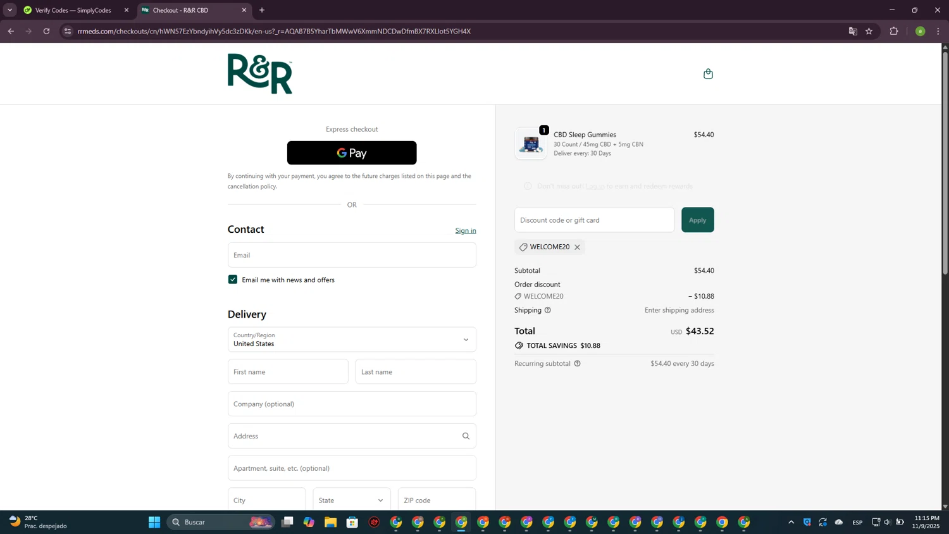This screenshot has height=534, width=949.
Task: Click the shipping info question mark icon
Action: pyautogui.click(x=548, y=310)
